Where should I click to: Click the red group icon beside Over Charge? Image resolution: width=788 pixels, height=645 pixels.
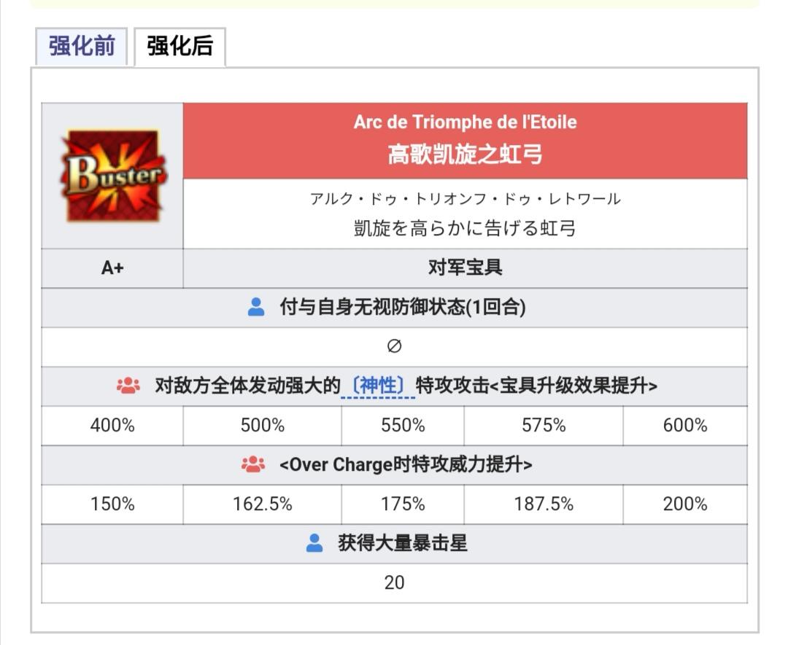pyautogui.click(x=252, y=464)
